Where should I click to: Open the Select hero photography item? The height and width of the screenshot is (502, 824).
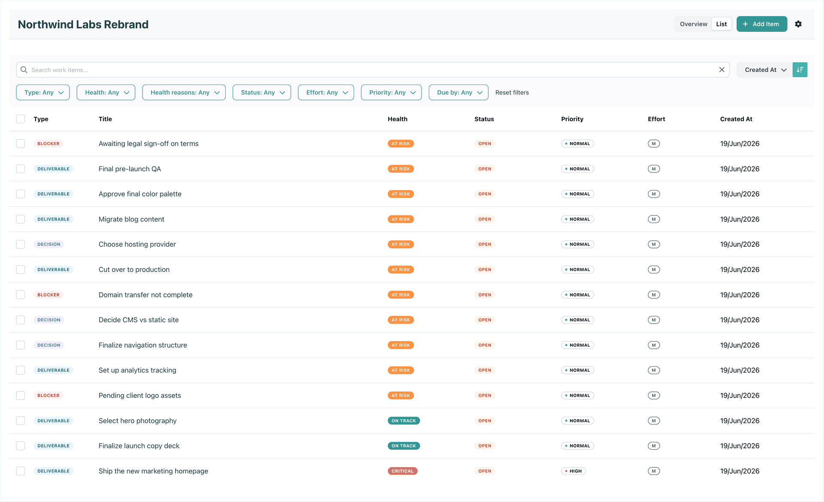tap(137, 420)
